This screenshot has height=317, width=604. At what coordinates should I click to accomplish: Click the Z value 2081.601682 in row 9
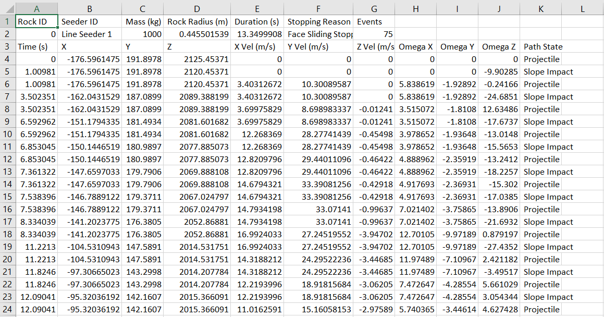(x=197, y=121)
